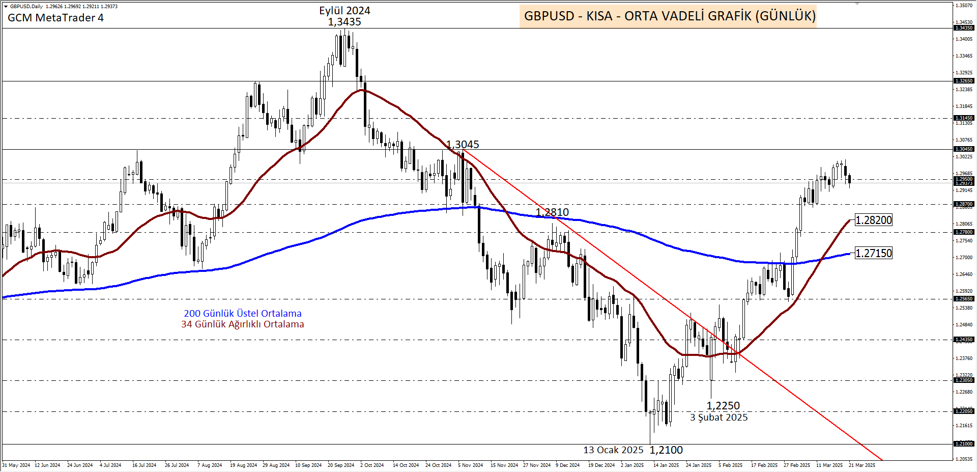Select the GBPUSD,Daily OHLC header text
The width and height of the screenshot is (977, 472).
64,7
